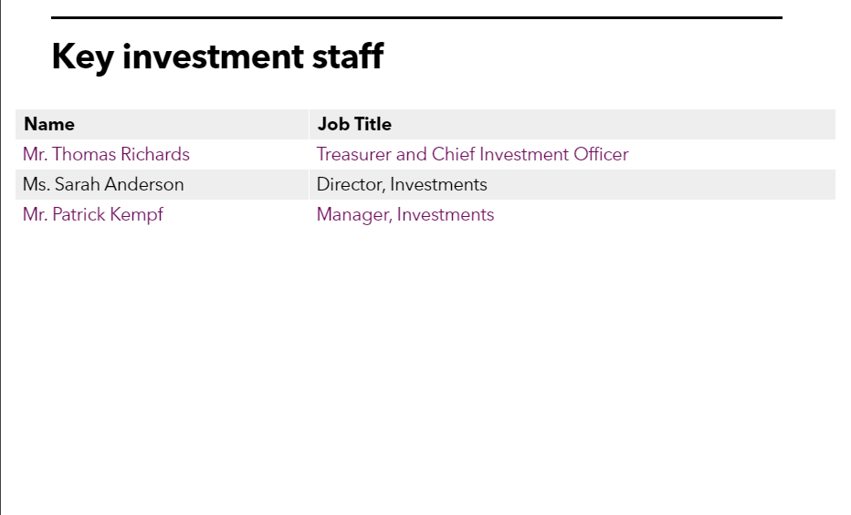Select the Director, Investments cell
The height and width of the screenshot is (515, 851).
click(572, 185)
